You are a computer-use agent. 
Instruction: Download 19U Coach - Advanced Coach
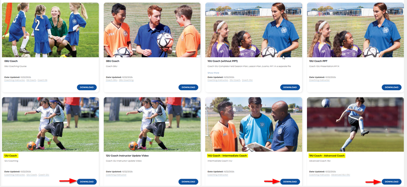click(391, 181)
